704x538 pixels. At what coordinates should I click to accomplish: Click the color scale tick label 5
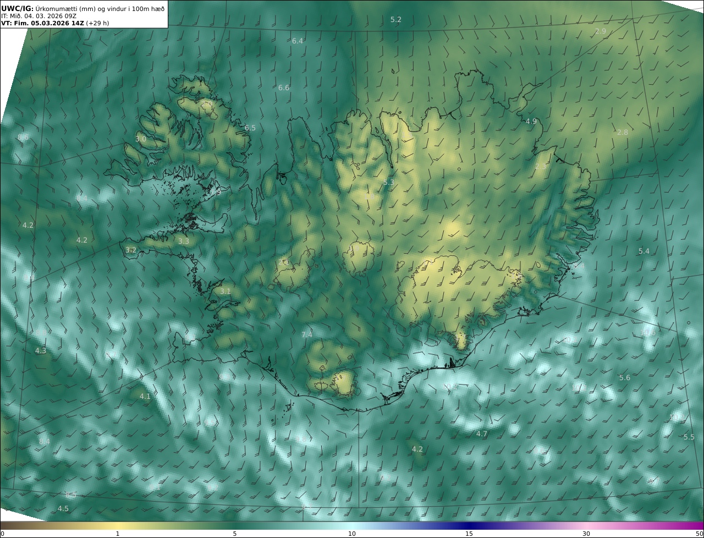(x=235, y=534)
